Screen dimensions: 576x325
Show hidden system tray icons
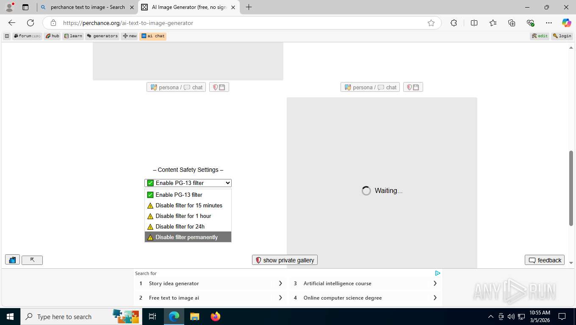(491, 317)
